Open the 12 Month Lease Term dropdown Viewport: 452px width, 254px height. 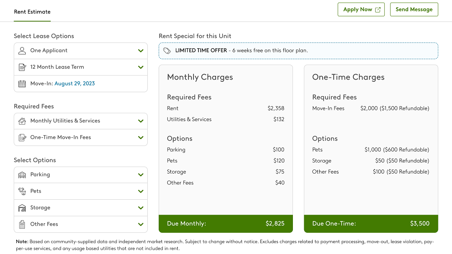141,67
